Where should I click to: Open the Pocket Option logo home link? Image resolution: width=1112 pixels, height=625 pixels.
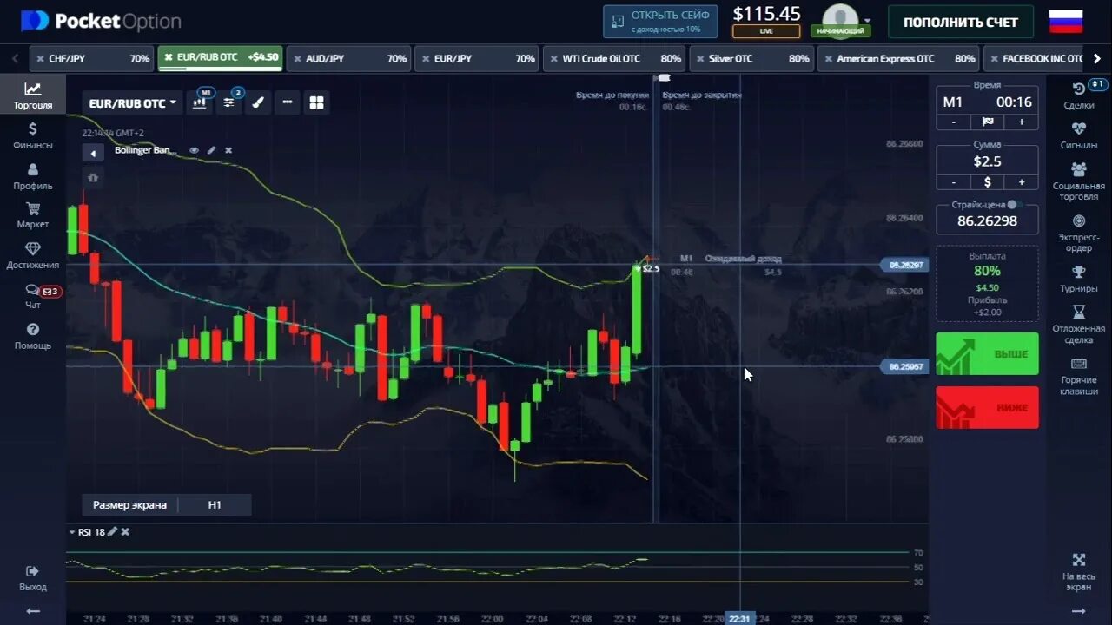(x=101, y=21)
